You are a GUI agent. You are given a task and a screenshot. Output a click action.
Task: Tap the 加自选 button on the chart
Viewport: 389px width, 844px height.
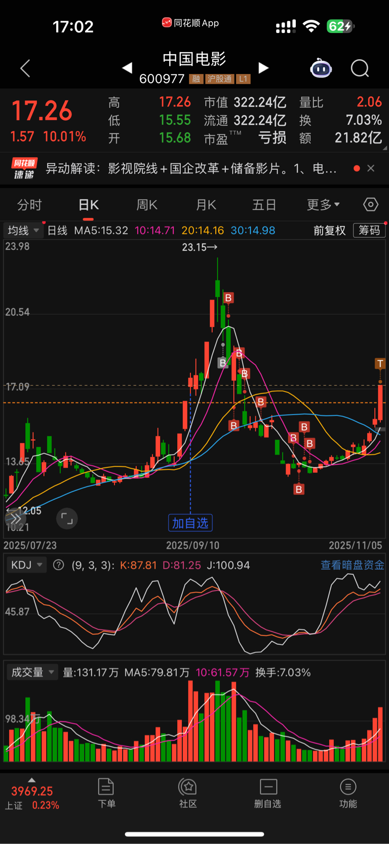(190, 523)
